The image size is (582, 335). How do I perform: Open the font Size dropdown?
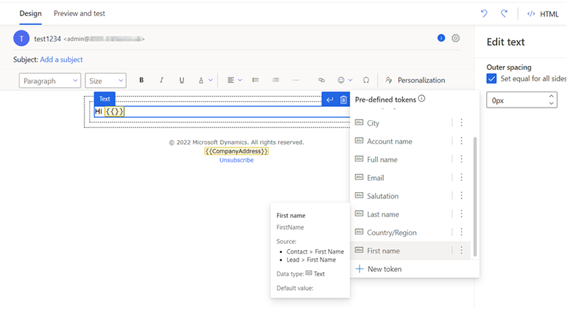coord(105,81)
